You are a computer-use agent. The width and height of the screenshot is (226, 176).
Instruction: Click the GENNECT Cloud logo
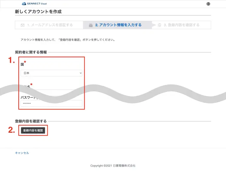coord(34,4)
